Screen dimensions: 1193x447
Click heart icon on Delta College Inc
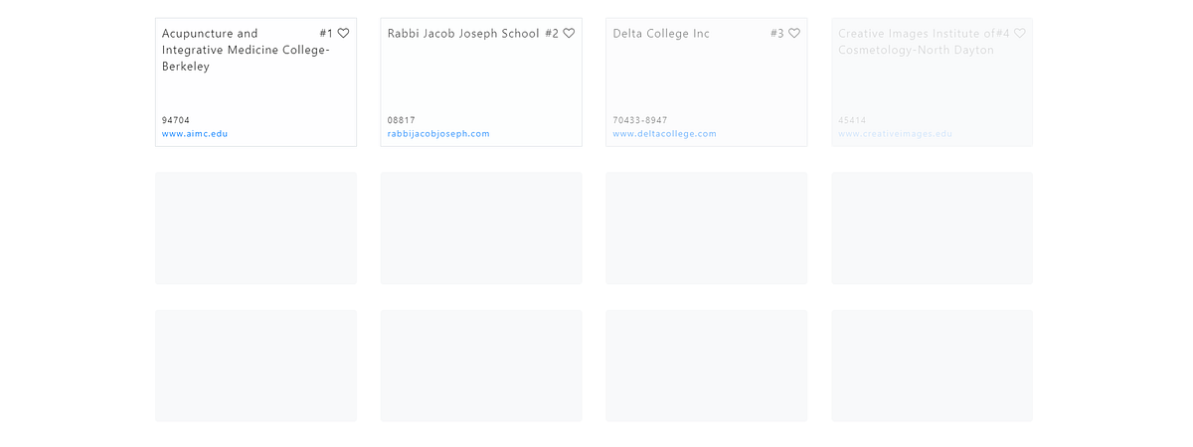click(x=794, y=33)
